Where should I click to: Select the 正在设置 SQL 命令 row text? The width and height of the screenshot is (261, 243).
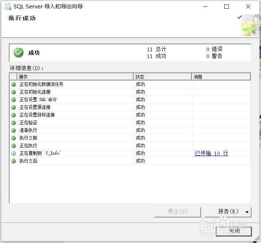point(38,99)
